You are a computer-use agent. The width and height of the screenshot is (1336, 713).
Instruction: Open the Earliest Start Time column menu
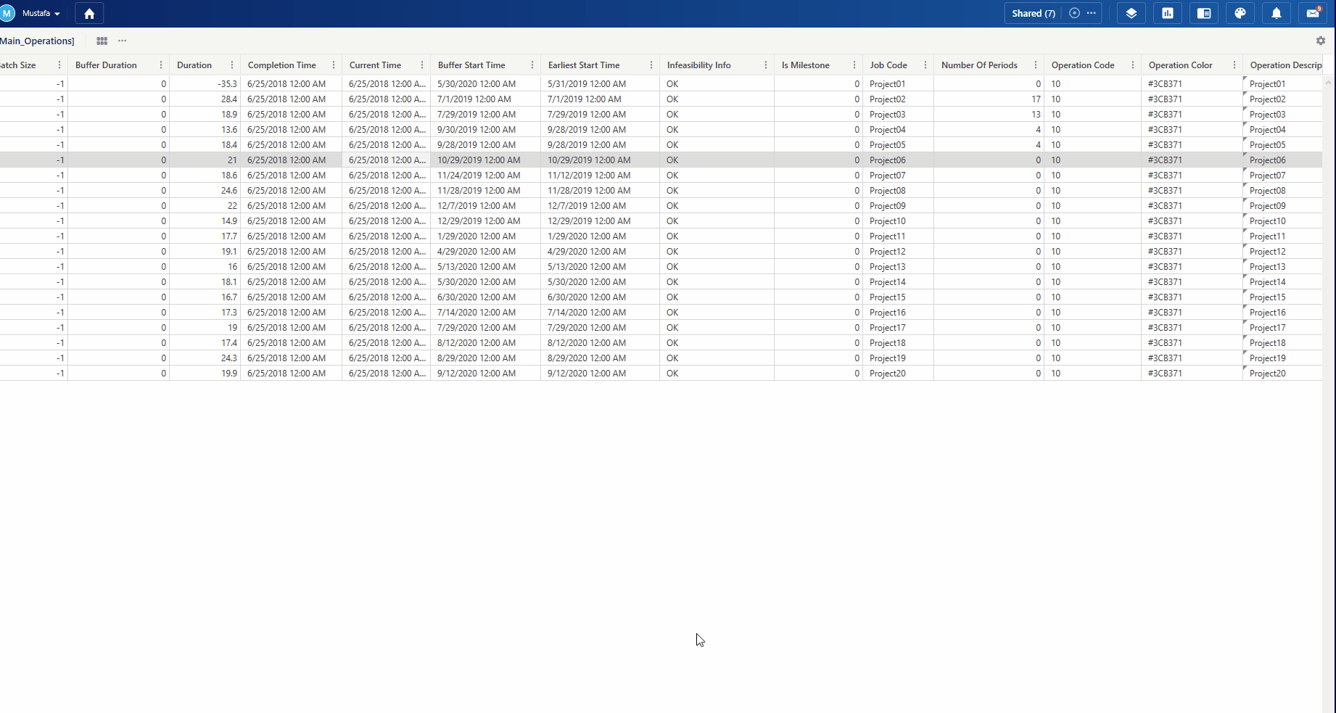[651, 65]
